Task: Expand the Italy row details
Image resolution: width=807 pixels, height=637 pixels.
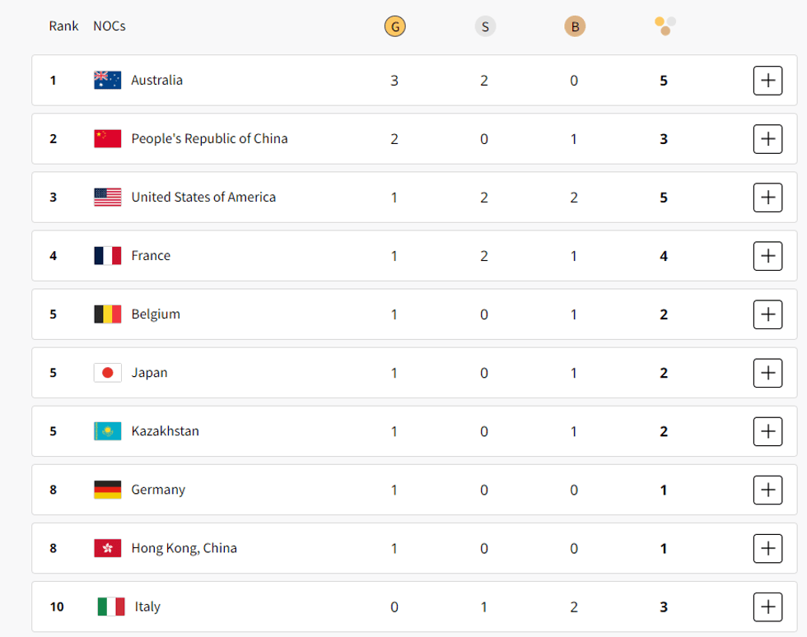Action: click(x=767, y=607)
